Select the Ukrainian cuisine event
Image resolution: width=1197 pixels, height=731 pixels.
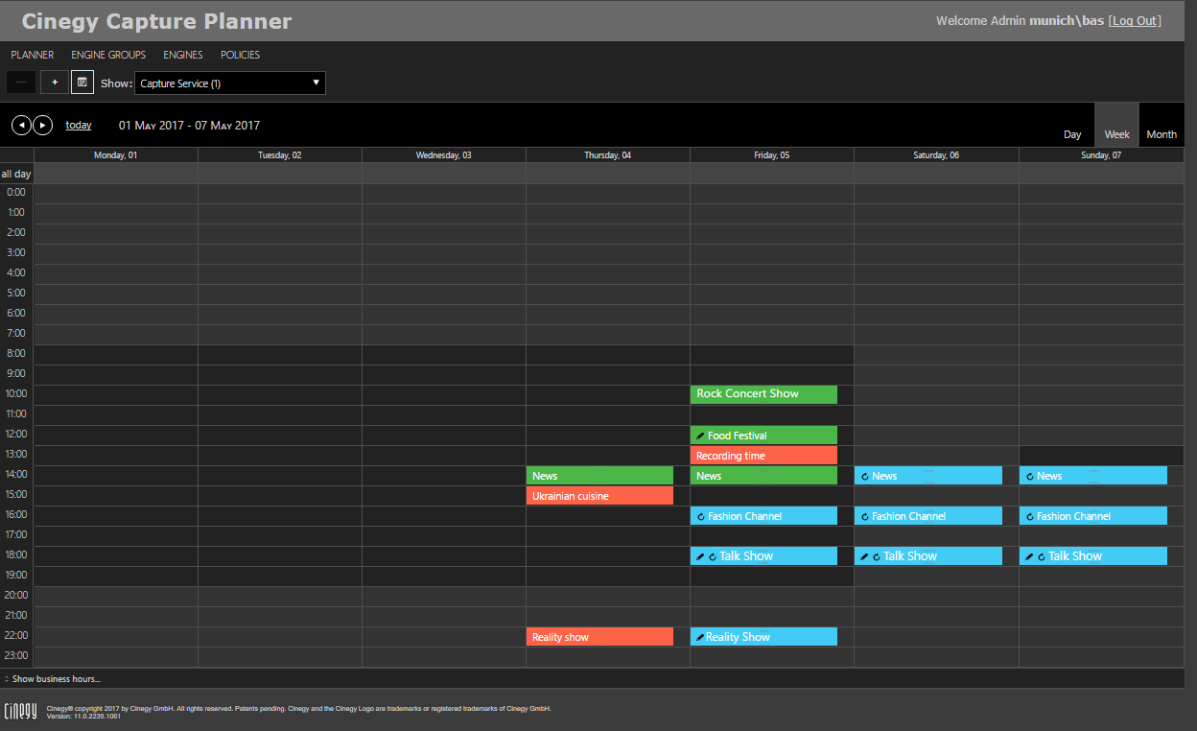tap(599, 496)
